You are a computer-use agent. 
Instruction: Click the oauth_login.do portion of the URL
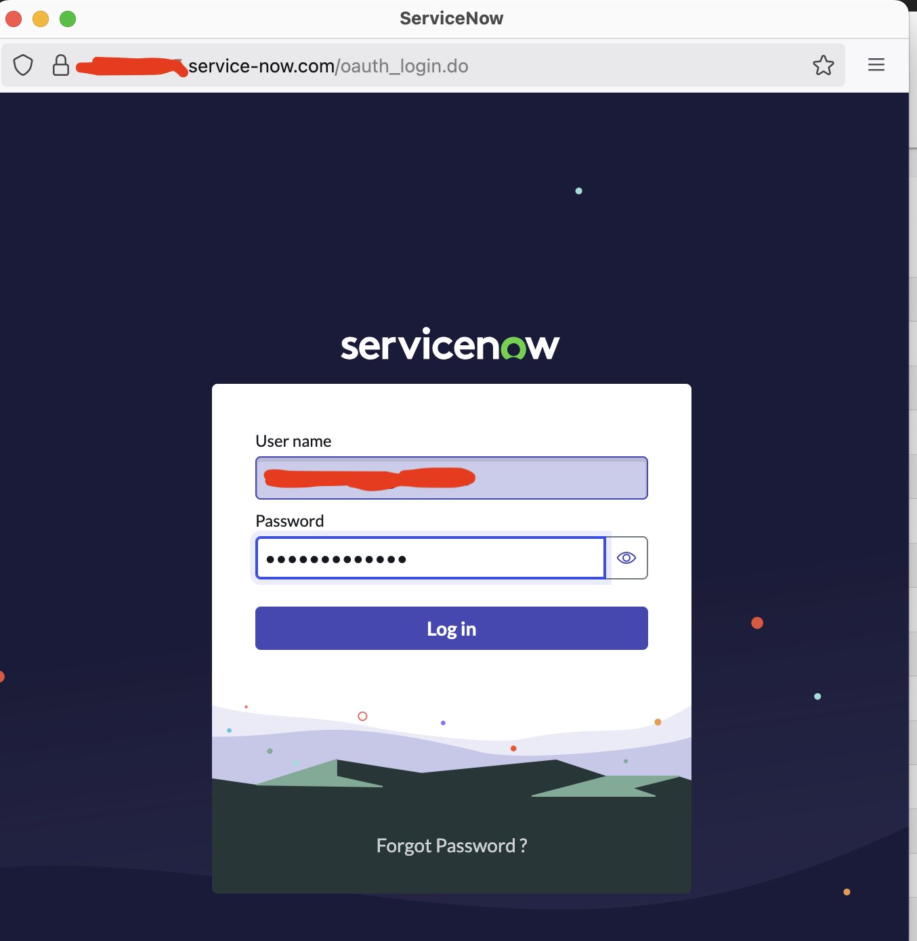403,65
